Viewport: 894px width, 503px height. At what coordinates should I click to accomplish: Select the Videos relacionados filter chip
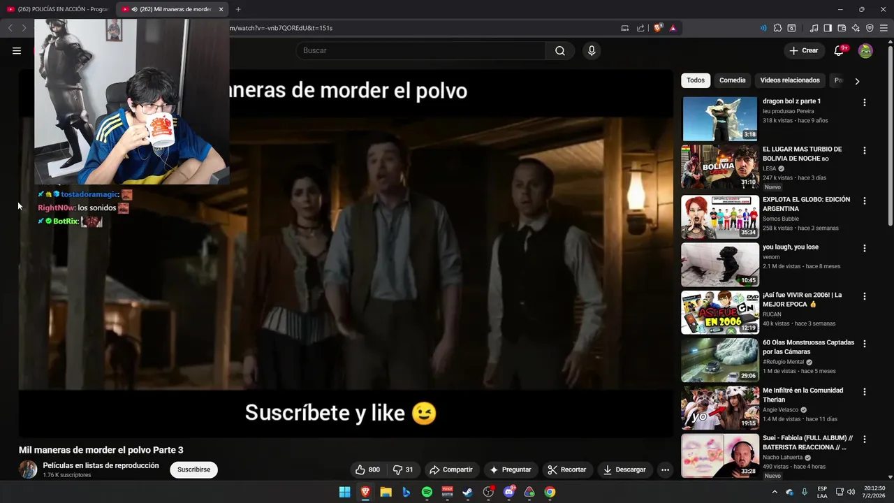(790, 80)
